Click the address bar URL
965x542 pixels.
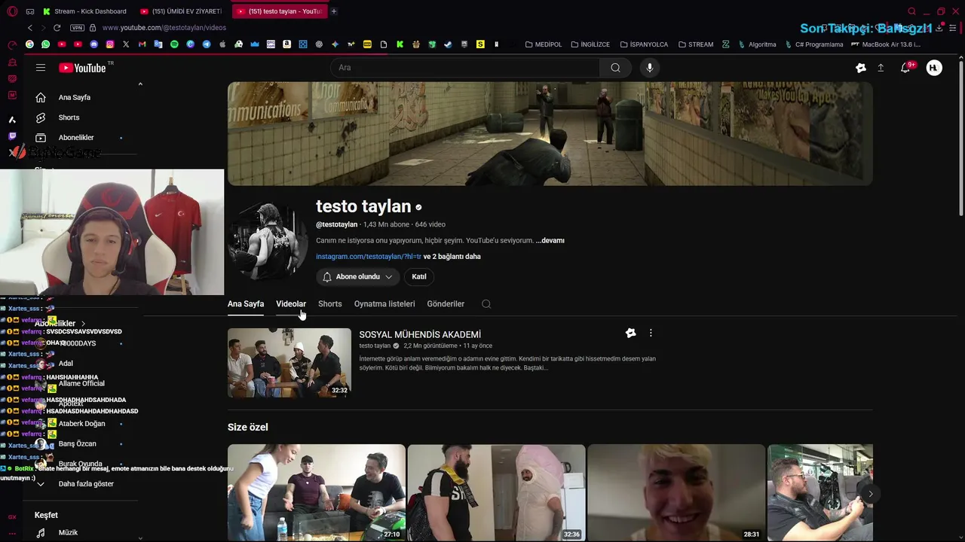tap(164, 28)
